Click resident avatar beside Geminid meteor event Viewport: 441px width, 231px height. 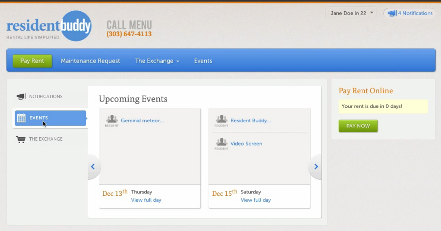tap(112, 119)
